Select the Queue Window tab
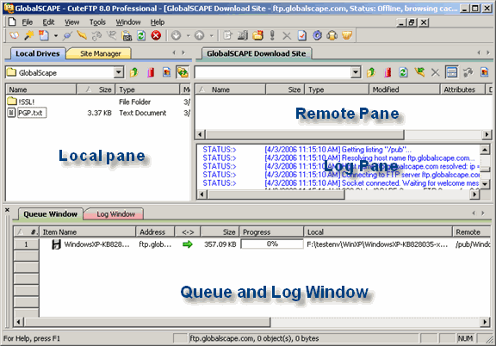This screenshot has height=346, width=496. click(x=50, y=213)
